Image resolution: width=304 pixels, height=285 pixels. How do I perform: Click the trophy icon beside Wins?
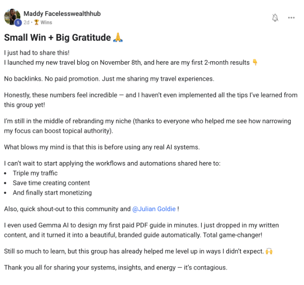(x=36, y=22)
